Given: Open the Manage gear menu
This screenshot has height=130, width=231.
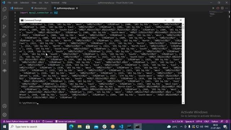Looking at the screenshot, I should (x=4, y=115).
